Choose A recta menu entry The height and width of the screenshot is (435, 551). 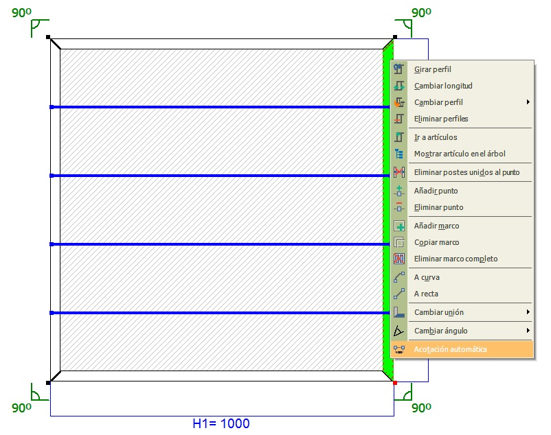[x=462, y=294]
